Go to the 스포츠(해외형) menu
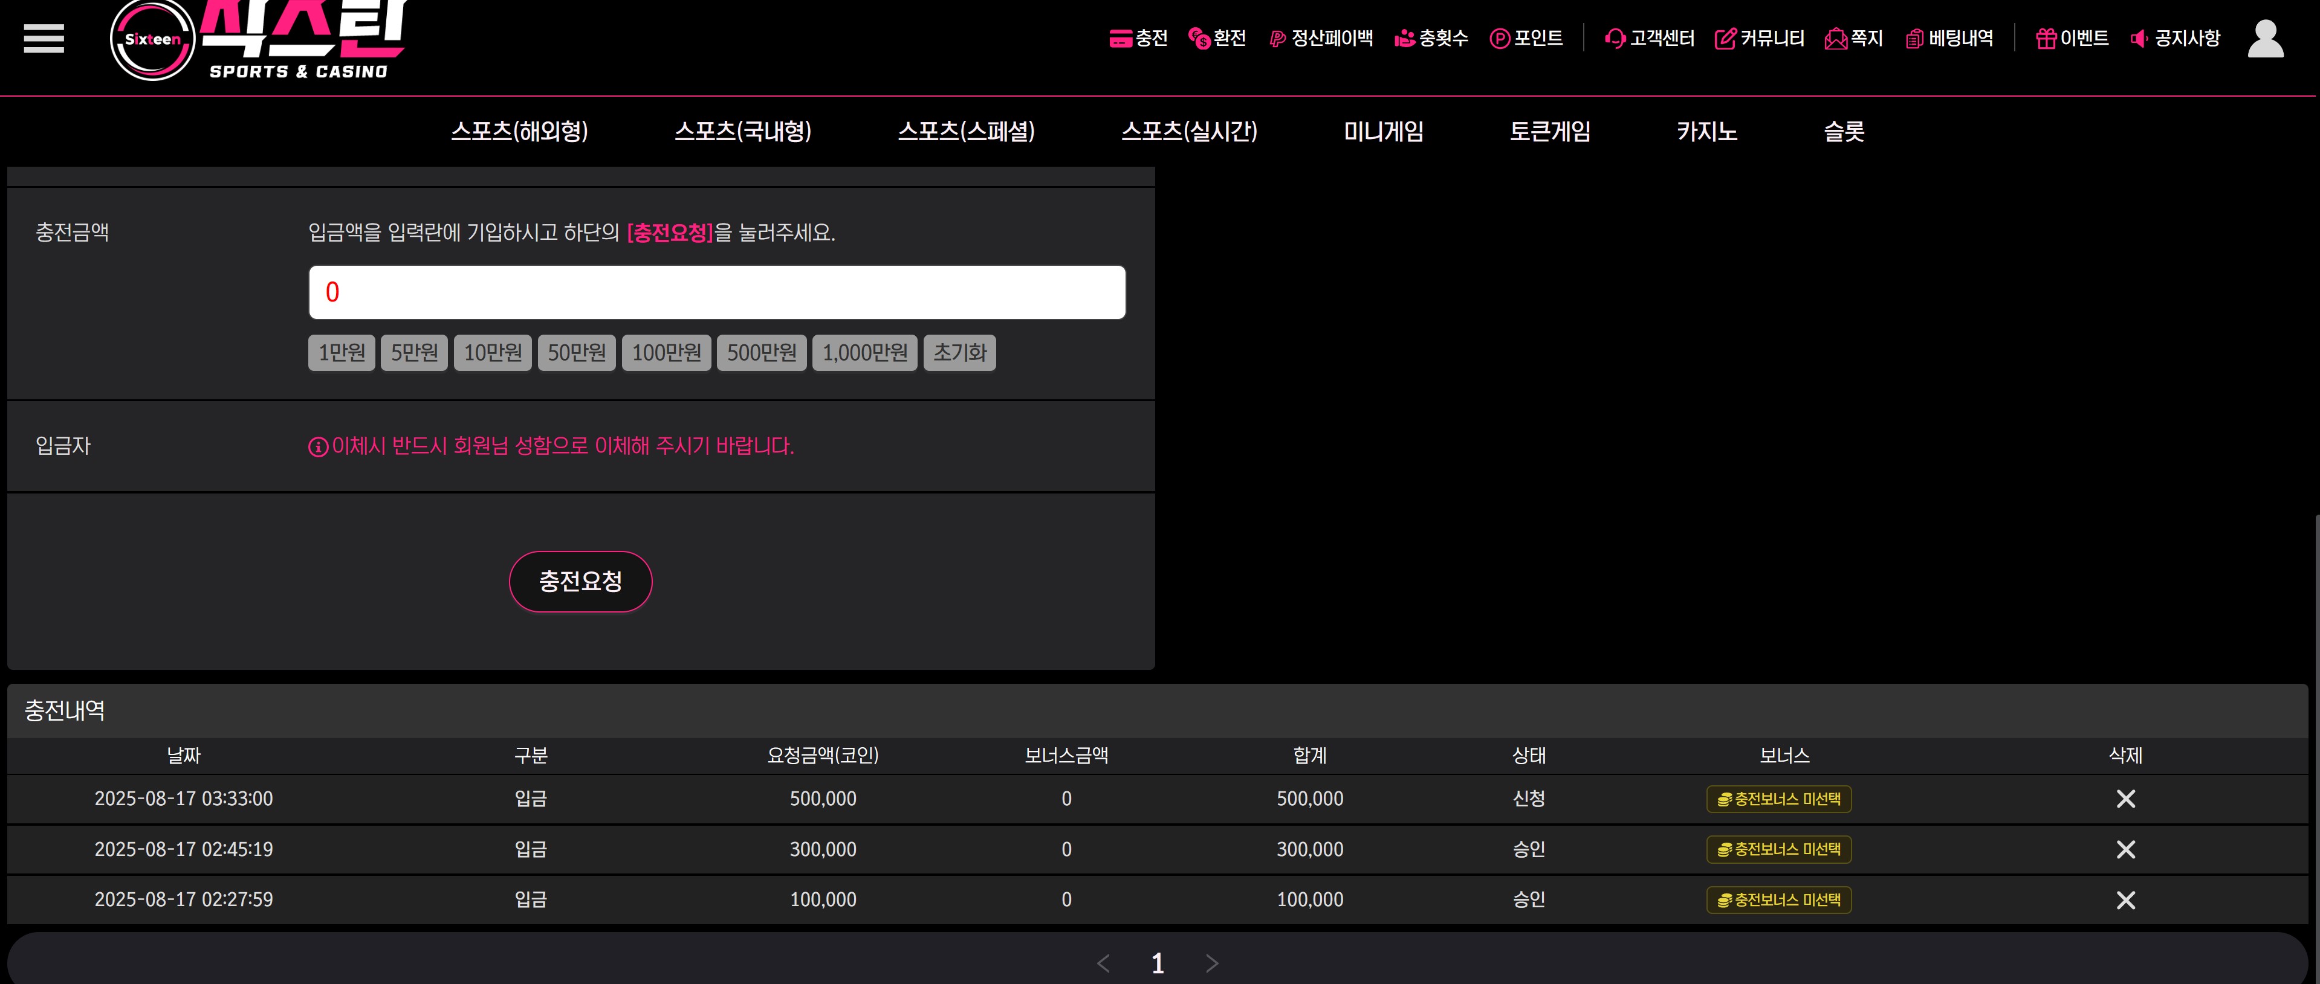The image size is (2320, 984). click(x=520, y=132)
